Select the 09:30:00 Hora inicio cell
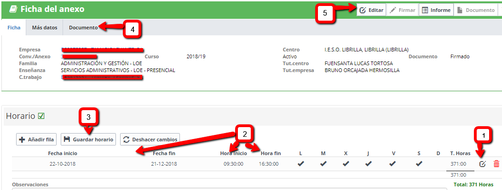This screenshot has width=502, height=190. pyautogui.click(x=233, y=164)
